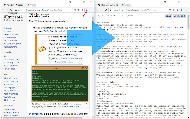
Task: Open profile icon in left window title bar
Action: click(x=70, y=2)
